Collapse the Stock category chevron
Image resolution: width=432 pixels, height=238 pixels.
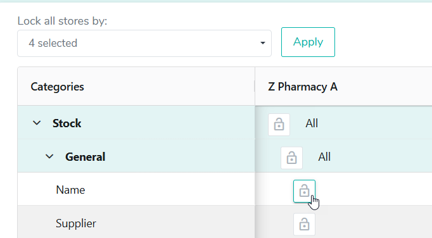pyautogui.click(x=37, y=123)
